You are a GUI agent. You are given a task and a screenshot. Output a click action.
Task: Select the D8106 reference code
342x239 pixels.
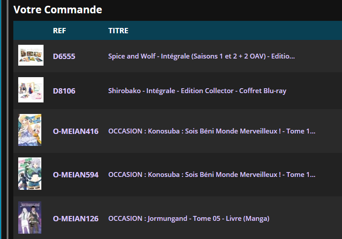point(64,91)
